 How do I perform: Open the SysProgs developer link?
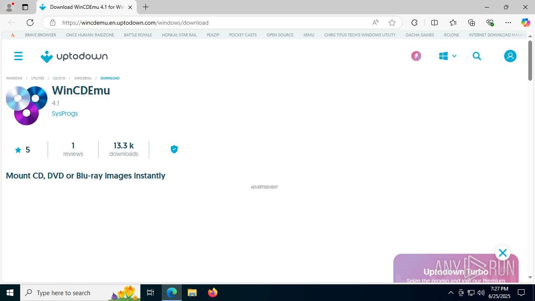pos(65,113)
